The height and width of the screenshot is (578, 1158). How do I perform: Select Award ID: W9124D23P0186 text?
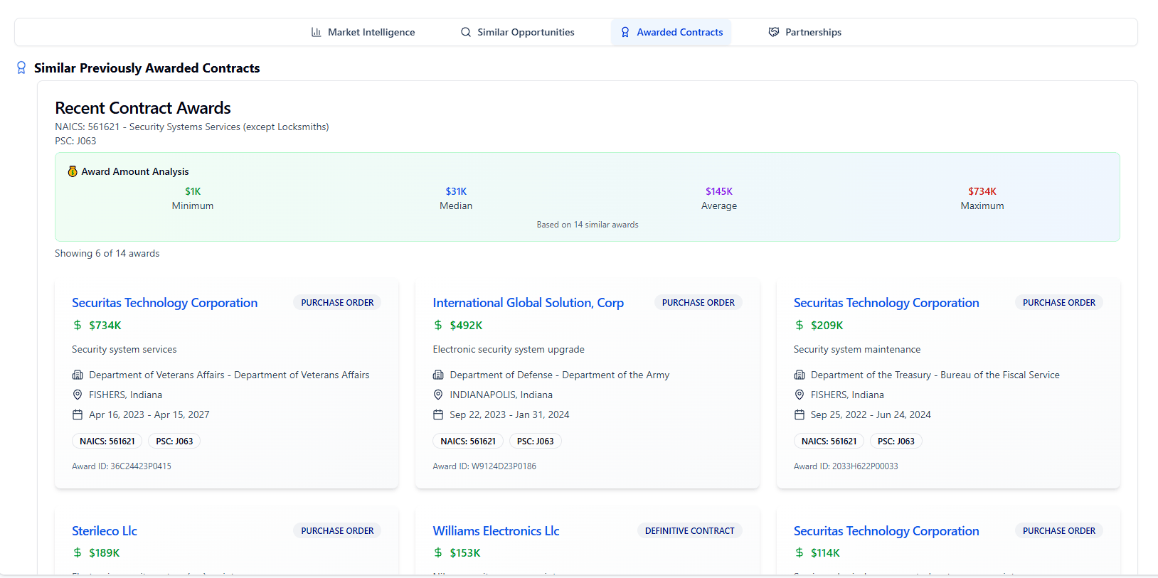coord(484,466)
